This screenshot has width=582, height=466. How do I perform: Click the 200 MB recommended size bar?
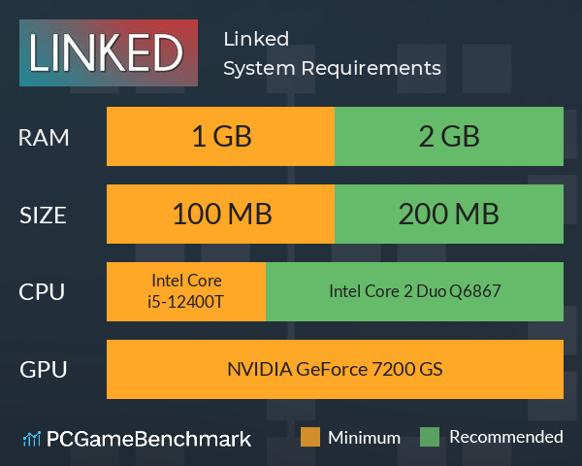pyautogui.click(x=449, y=214)
